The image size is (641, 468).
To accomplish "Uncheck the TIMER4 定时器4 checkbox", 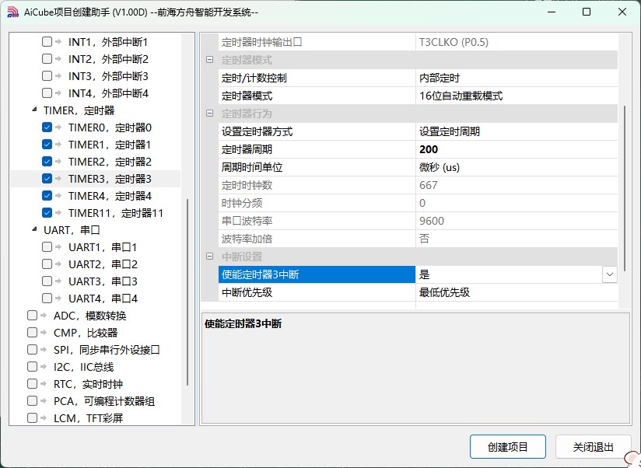I will tap(47, 196).
